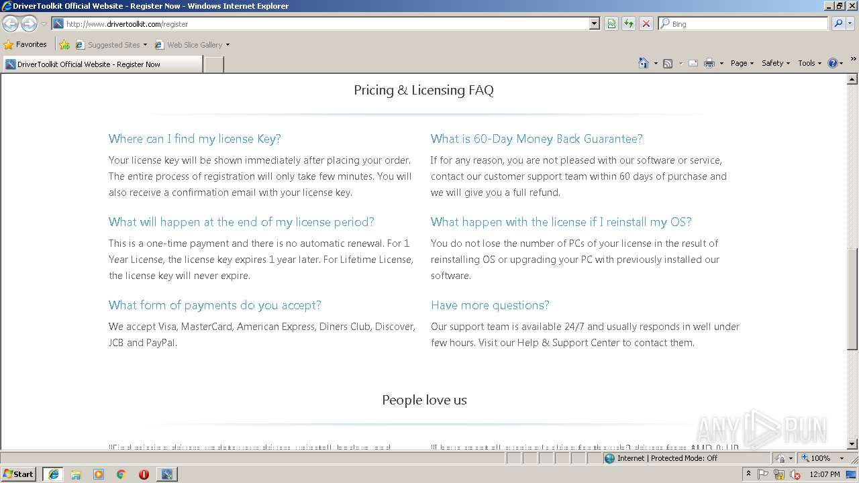Click the Bing search input box
This screenshot has width=859, height=483.
tap(745, 23)
